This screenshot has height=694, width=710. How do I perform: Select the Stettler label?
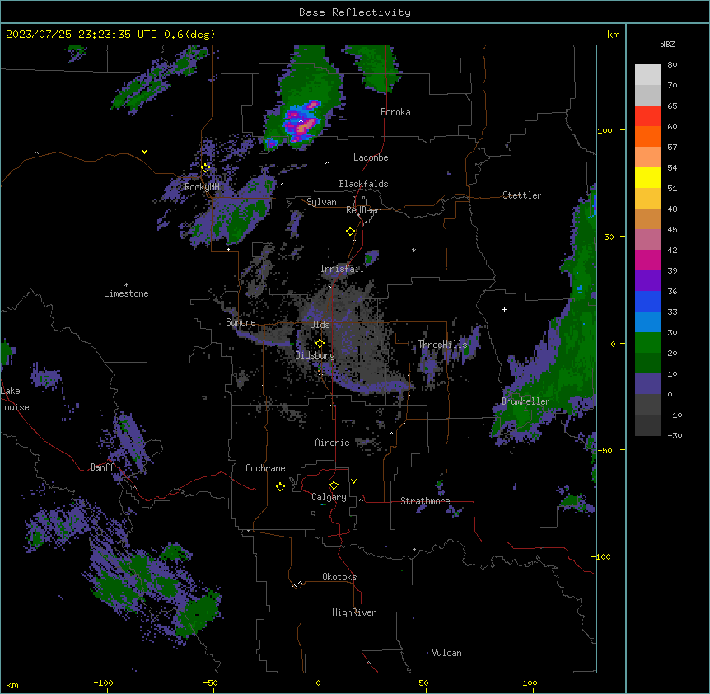(522, 195)
